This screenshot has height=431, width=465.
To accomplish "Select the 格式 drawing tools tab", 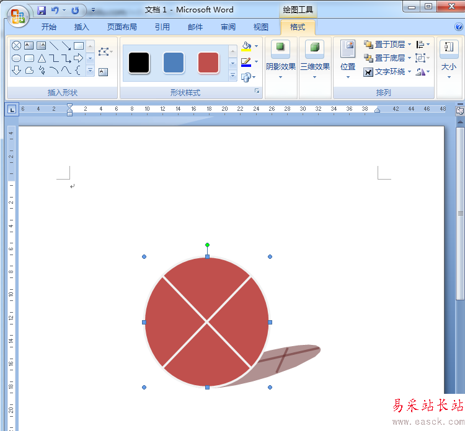I will pyautogui.click(x=298, y=27).
